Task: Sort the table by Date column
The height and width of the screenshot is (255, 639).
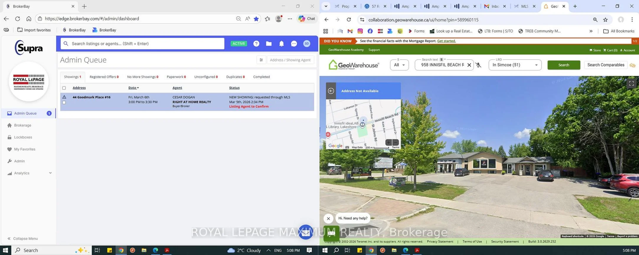Action: tap(133, 88)
